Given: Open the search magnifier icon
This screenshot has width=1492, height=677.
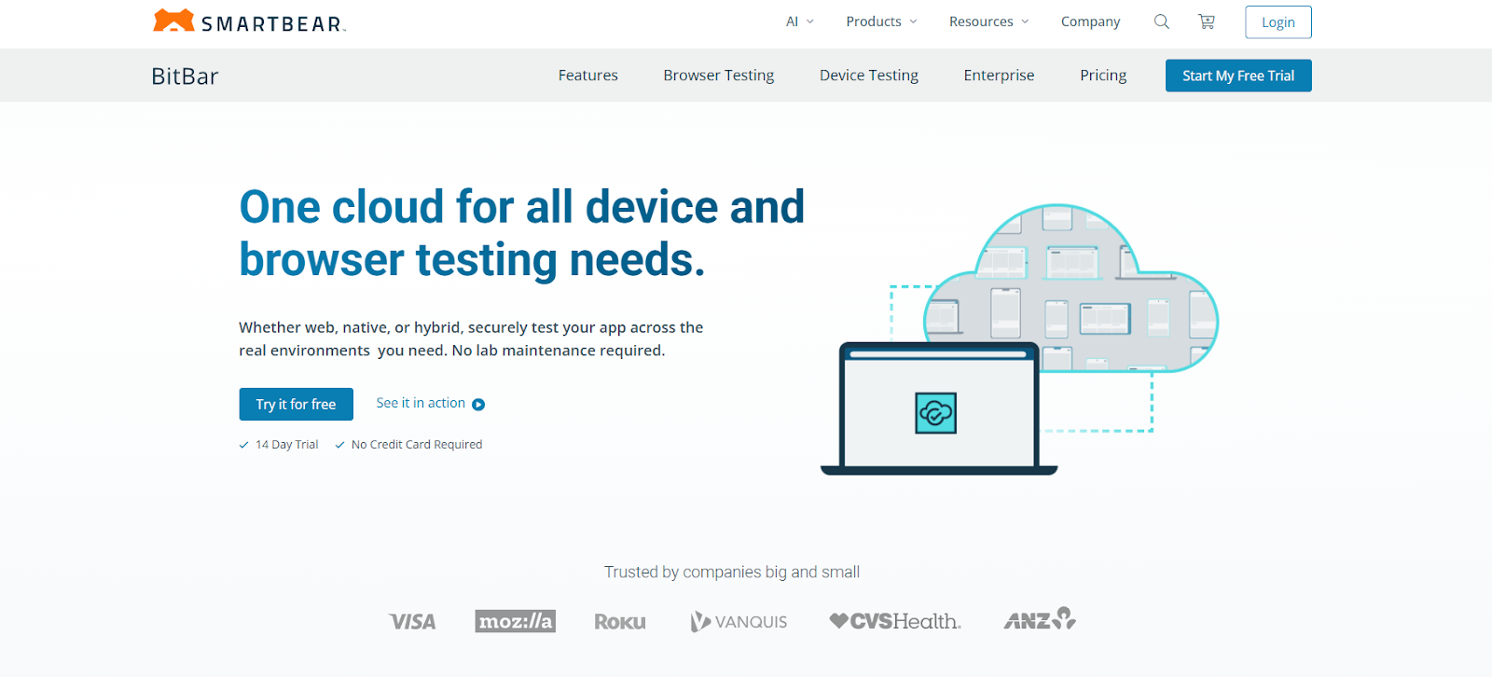Looking at the screenshot, I should pyautogui.click(x=1161, y=21).
